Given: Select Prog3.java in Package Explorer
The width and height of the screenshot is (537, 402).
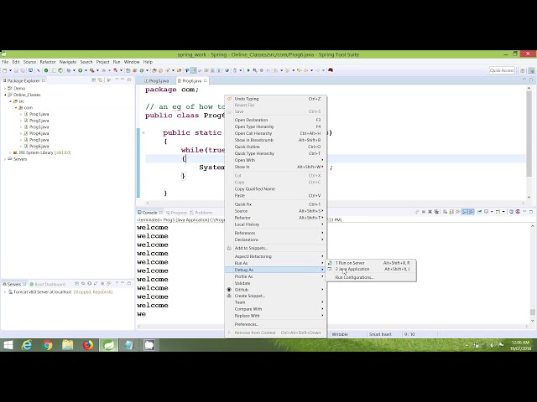Looking at the screenshot, I should [39, 126].
